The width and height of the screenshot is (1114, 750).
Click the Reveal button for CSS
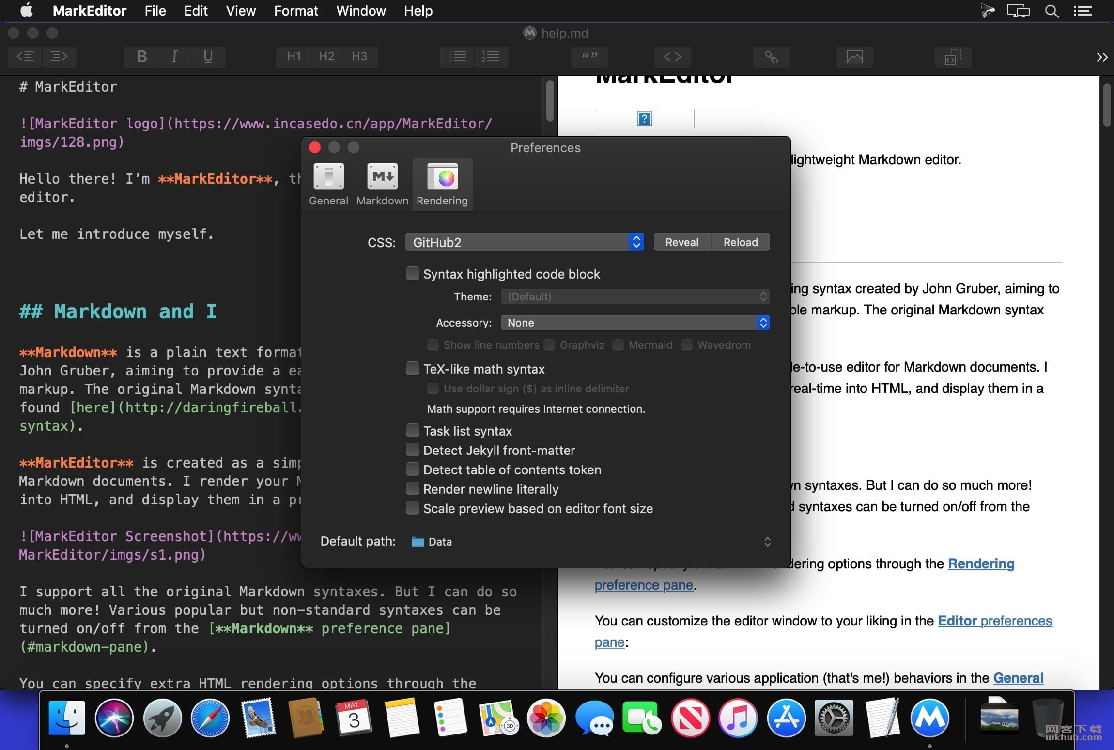point(682,242)
